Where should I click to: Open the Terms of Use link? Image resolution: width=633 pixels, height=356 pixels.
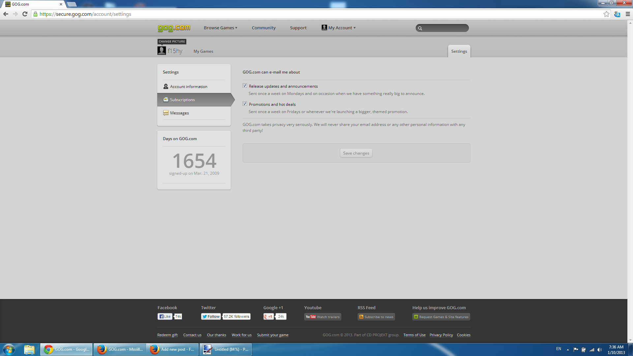pos(414,335)
